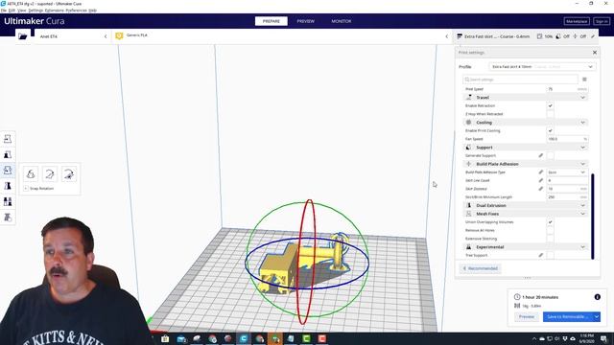Click Select face to align icon
Screen dimensions: 614x345
coord(69,174)
